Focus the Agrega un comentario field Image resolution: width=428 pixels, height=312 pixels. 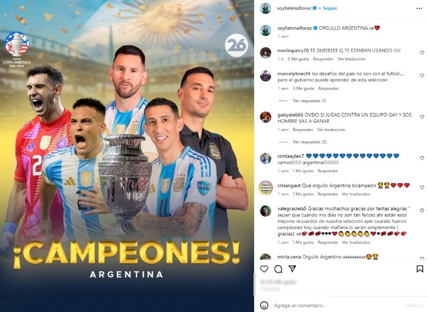coord(338,305)
